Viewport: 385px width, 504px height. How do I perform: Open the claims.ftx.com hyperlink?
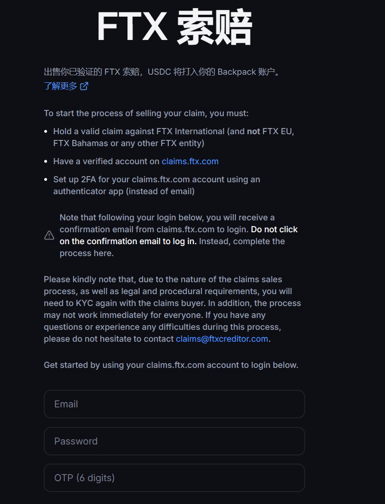(x=190, y=161)
